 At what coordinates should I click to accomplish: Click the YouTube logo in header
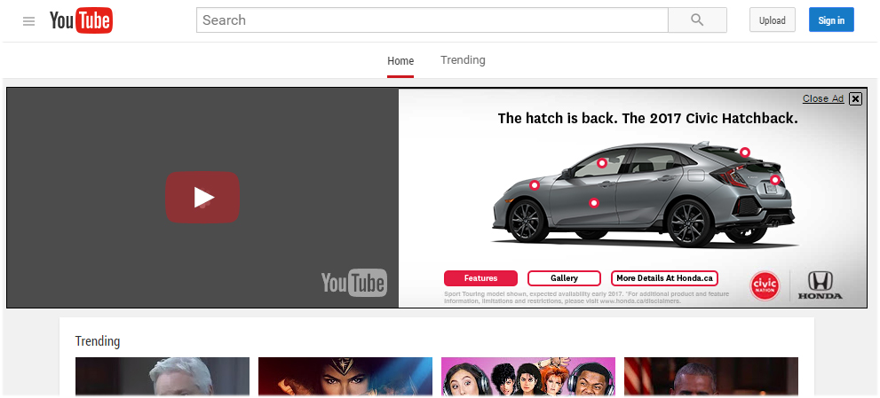click(x=81, y=20)
